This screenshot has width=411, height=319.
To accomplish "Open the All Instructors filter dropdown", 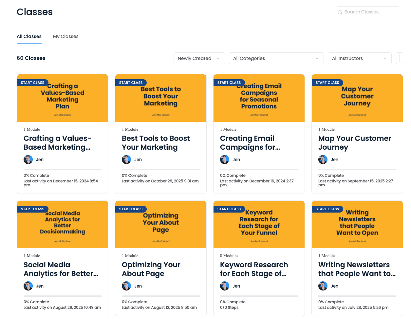I will pyautogui.click(x=359, y=58).
